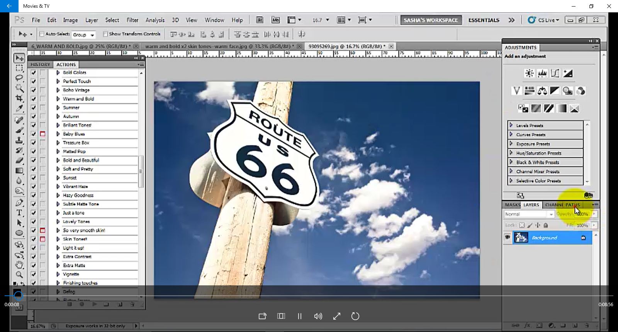Select the Brush tool

[19, 130]
